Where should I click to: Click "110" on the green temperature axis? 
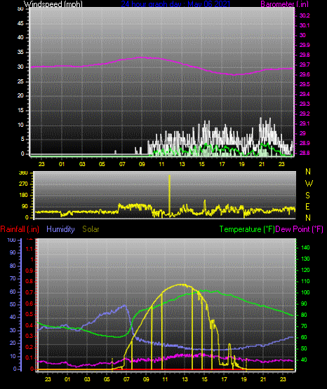305,281
